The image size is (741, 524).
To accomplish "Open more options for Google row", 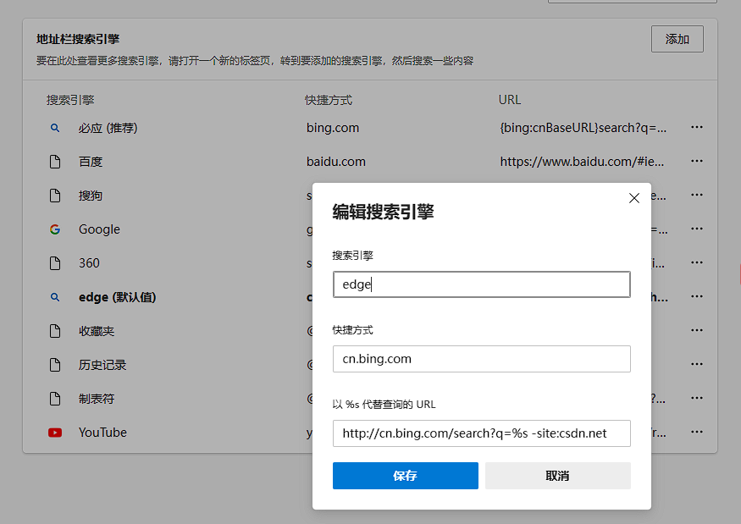I will click(697, 229).
